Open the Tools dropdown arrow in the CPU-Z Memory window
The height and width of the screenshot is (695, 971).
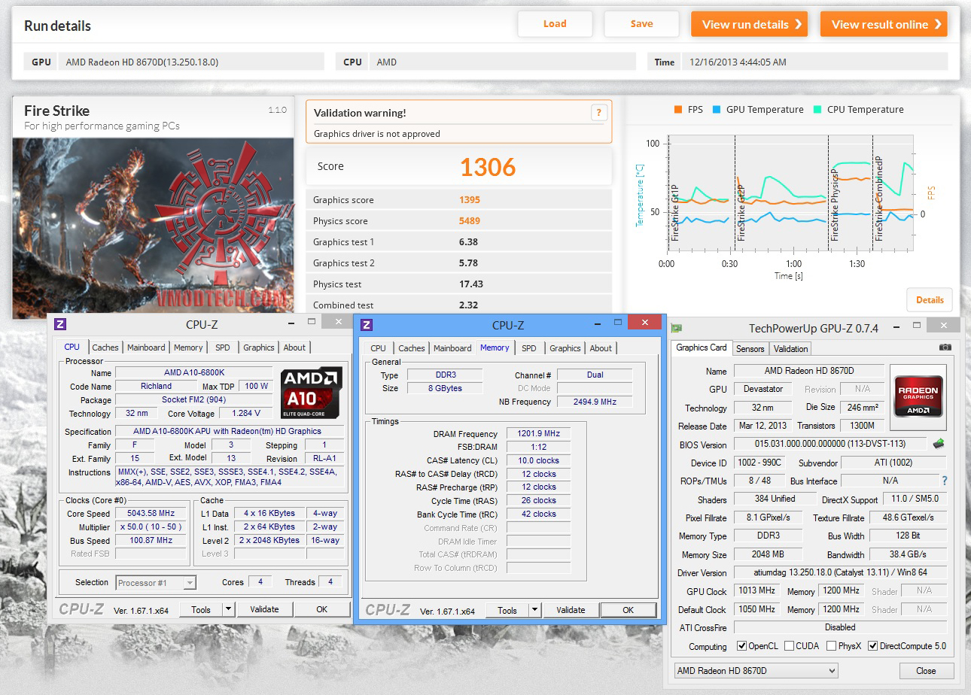535,610
